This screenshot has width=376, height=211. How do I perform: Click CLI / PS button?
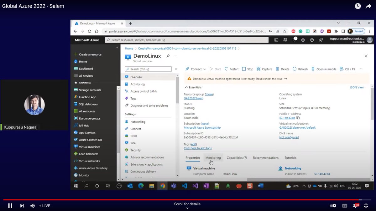[347, 69]
